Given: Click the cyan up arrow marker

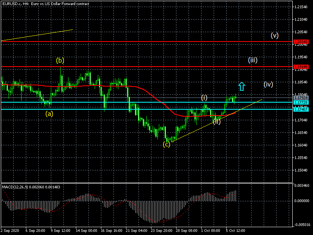Looking at the screenshot, I should tap(242, 87).
